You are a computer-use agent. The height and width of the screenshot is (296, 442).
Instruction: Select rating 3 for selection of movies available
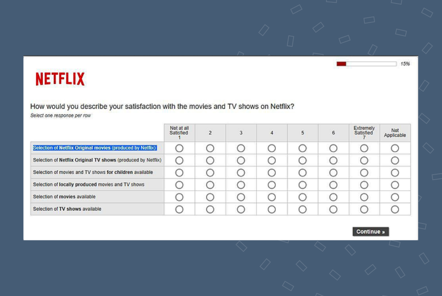click(x=241, y=197)
